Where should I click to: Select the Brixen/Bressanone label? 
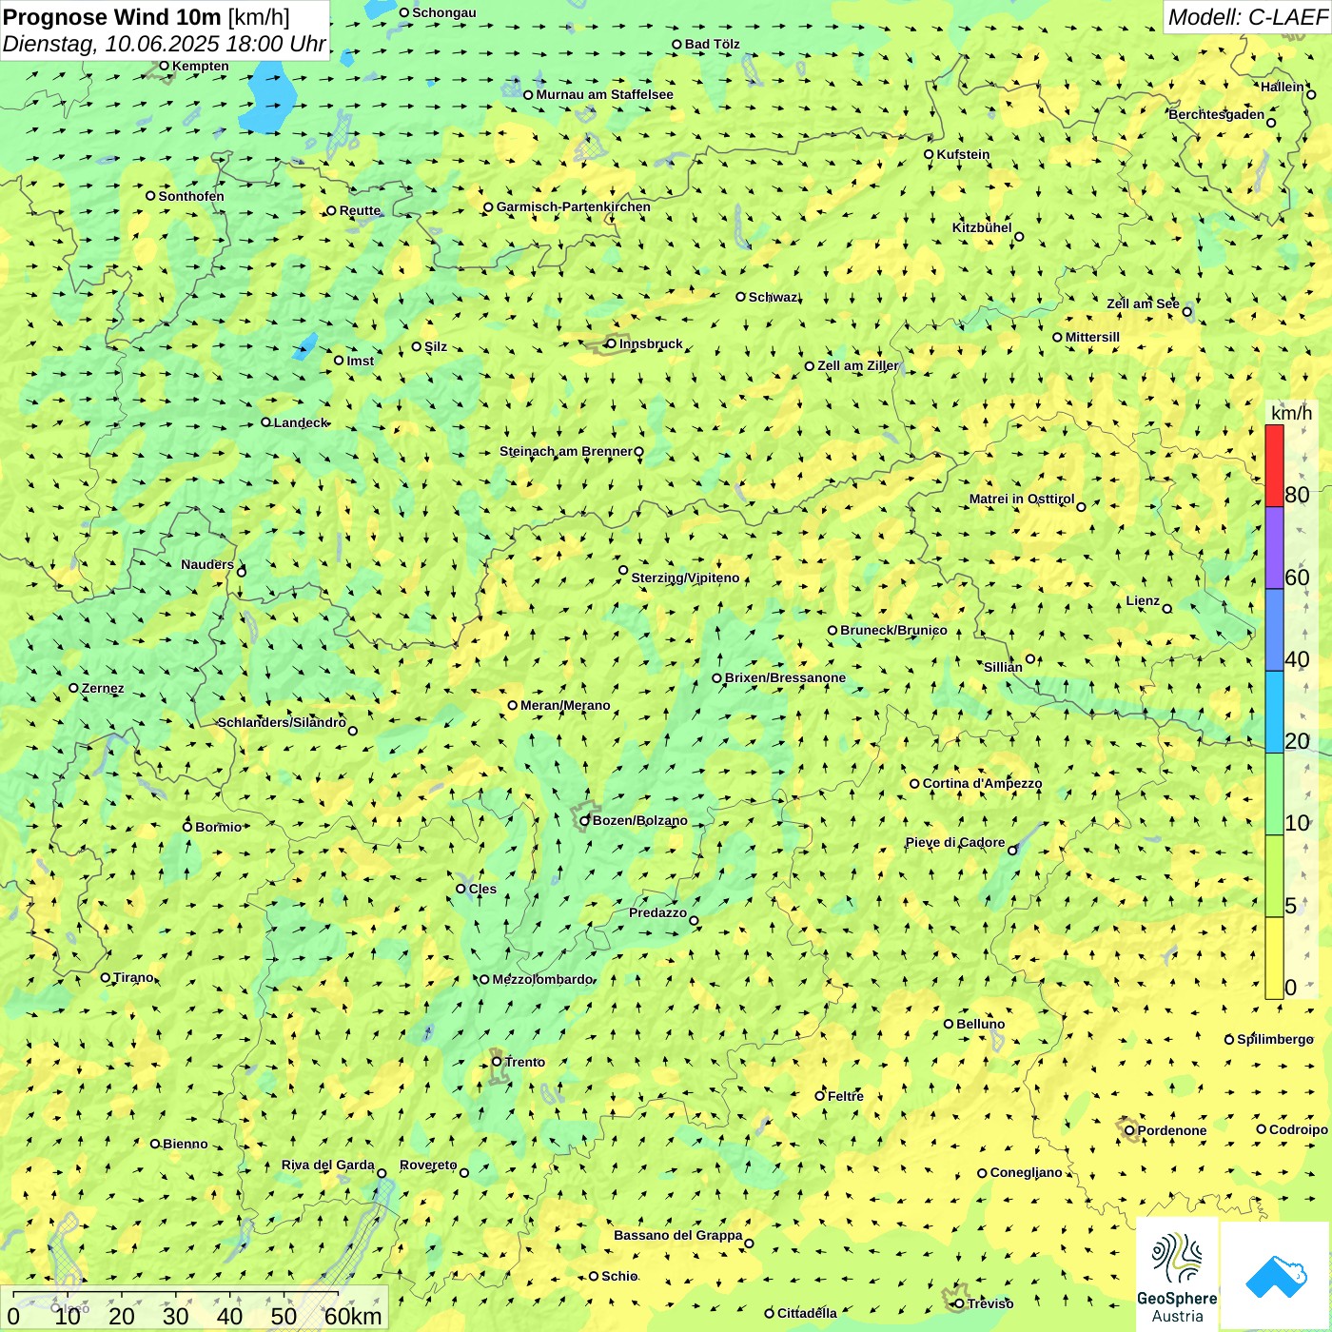click(785, 677)
